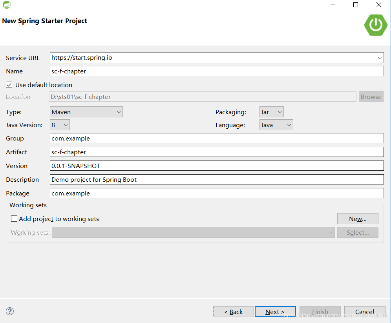Click into the Name field
This screenshot has width=391, height=323.
(217, 71)
